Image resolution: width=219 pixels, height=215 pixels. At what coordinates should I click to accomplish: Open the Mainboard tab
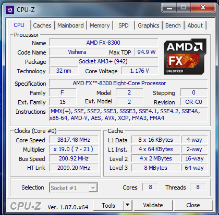click(x=70, y=25)
